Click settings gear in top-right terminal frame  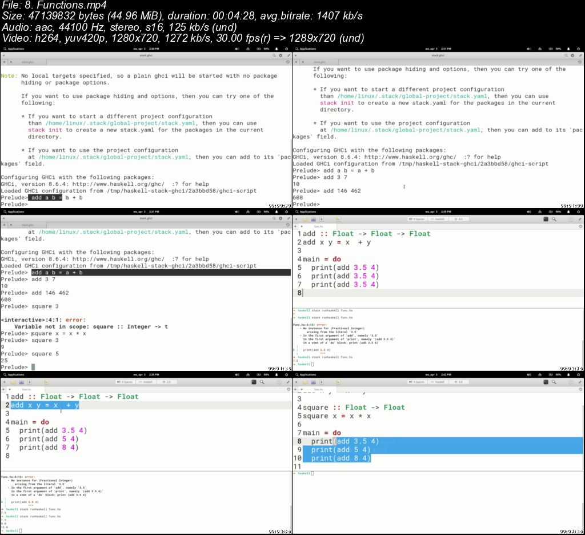click(x=572, y=55)
